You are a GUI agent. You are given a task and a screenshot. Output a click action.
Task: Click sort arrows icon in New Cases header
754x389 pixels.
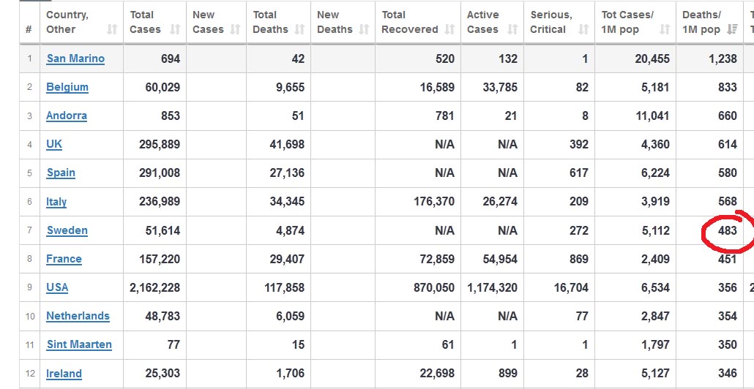235,29
